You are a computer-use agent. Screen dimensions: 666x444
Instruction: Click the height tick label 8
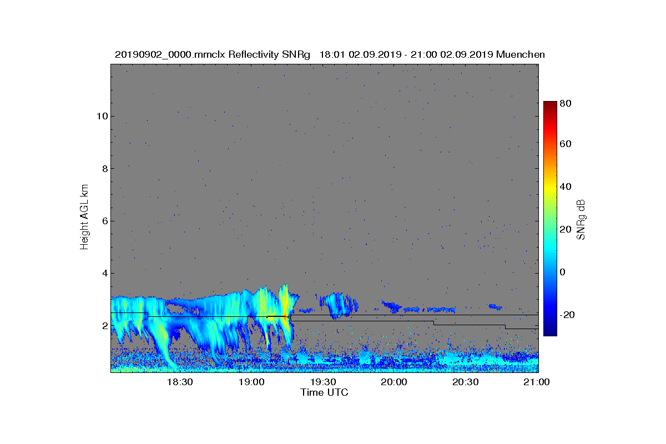pos(104,169)
